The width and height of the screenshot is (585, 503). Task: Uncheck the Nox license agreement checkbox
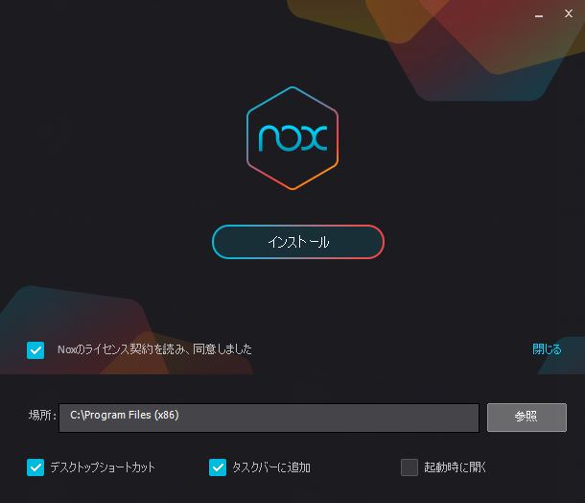click(35, 350)
